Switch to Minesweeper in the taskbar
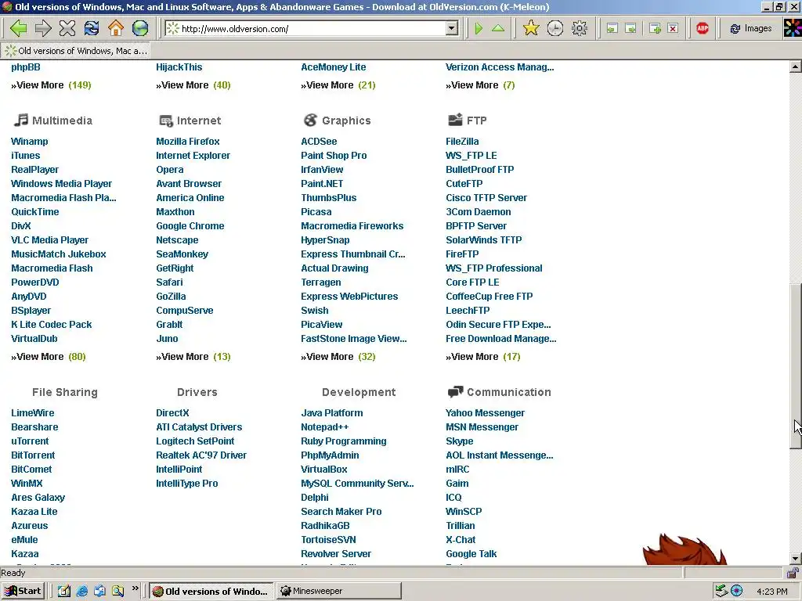The image size is (802, 601). pos(338,592)
